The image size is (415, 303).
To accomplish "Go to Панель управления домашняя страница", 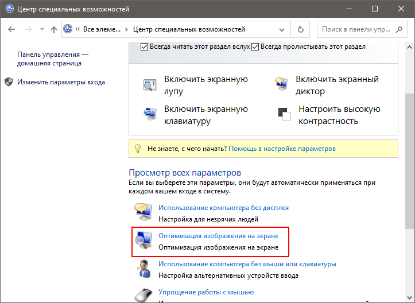I will click(x=53, y=59).
